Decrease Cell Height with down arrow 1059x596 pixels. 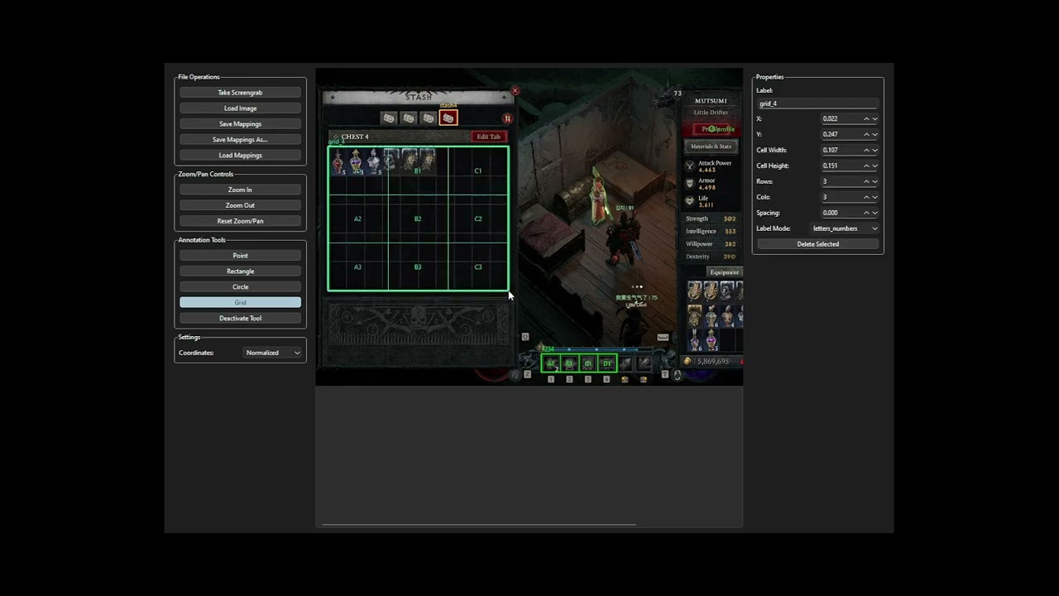pyautogui.click(x=875, y=166)
